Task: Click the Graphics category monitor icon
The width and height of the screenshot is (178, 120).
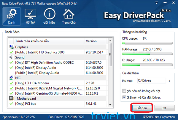Action: tap(11, 47)
